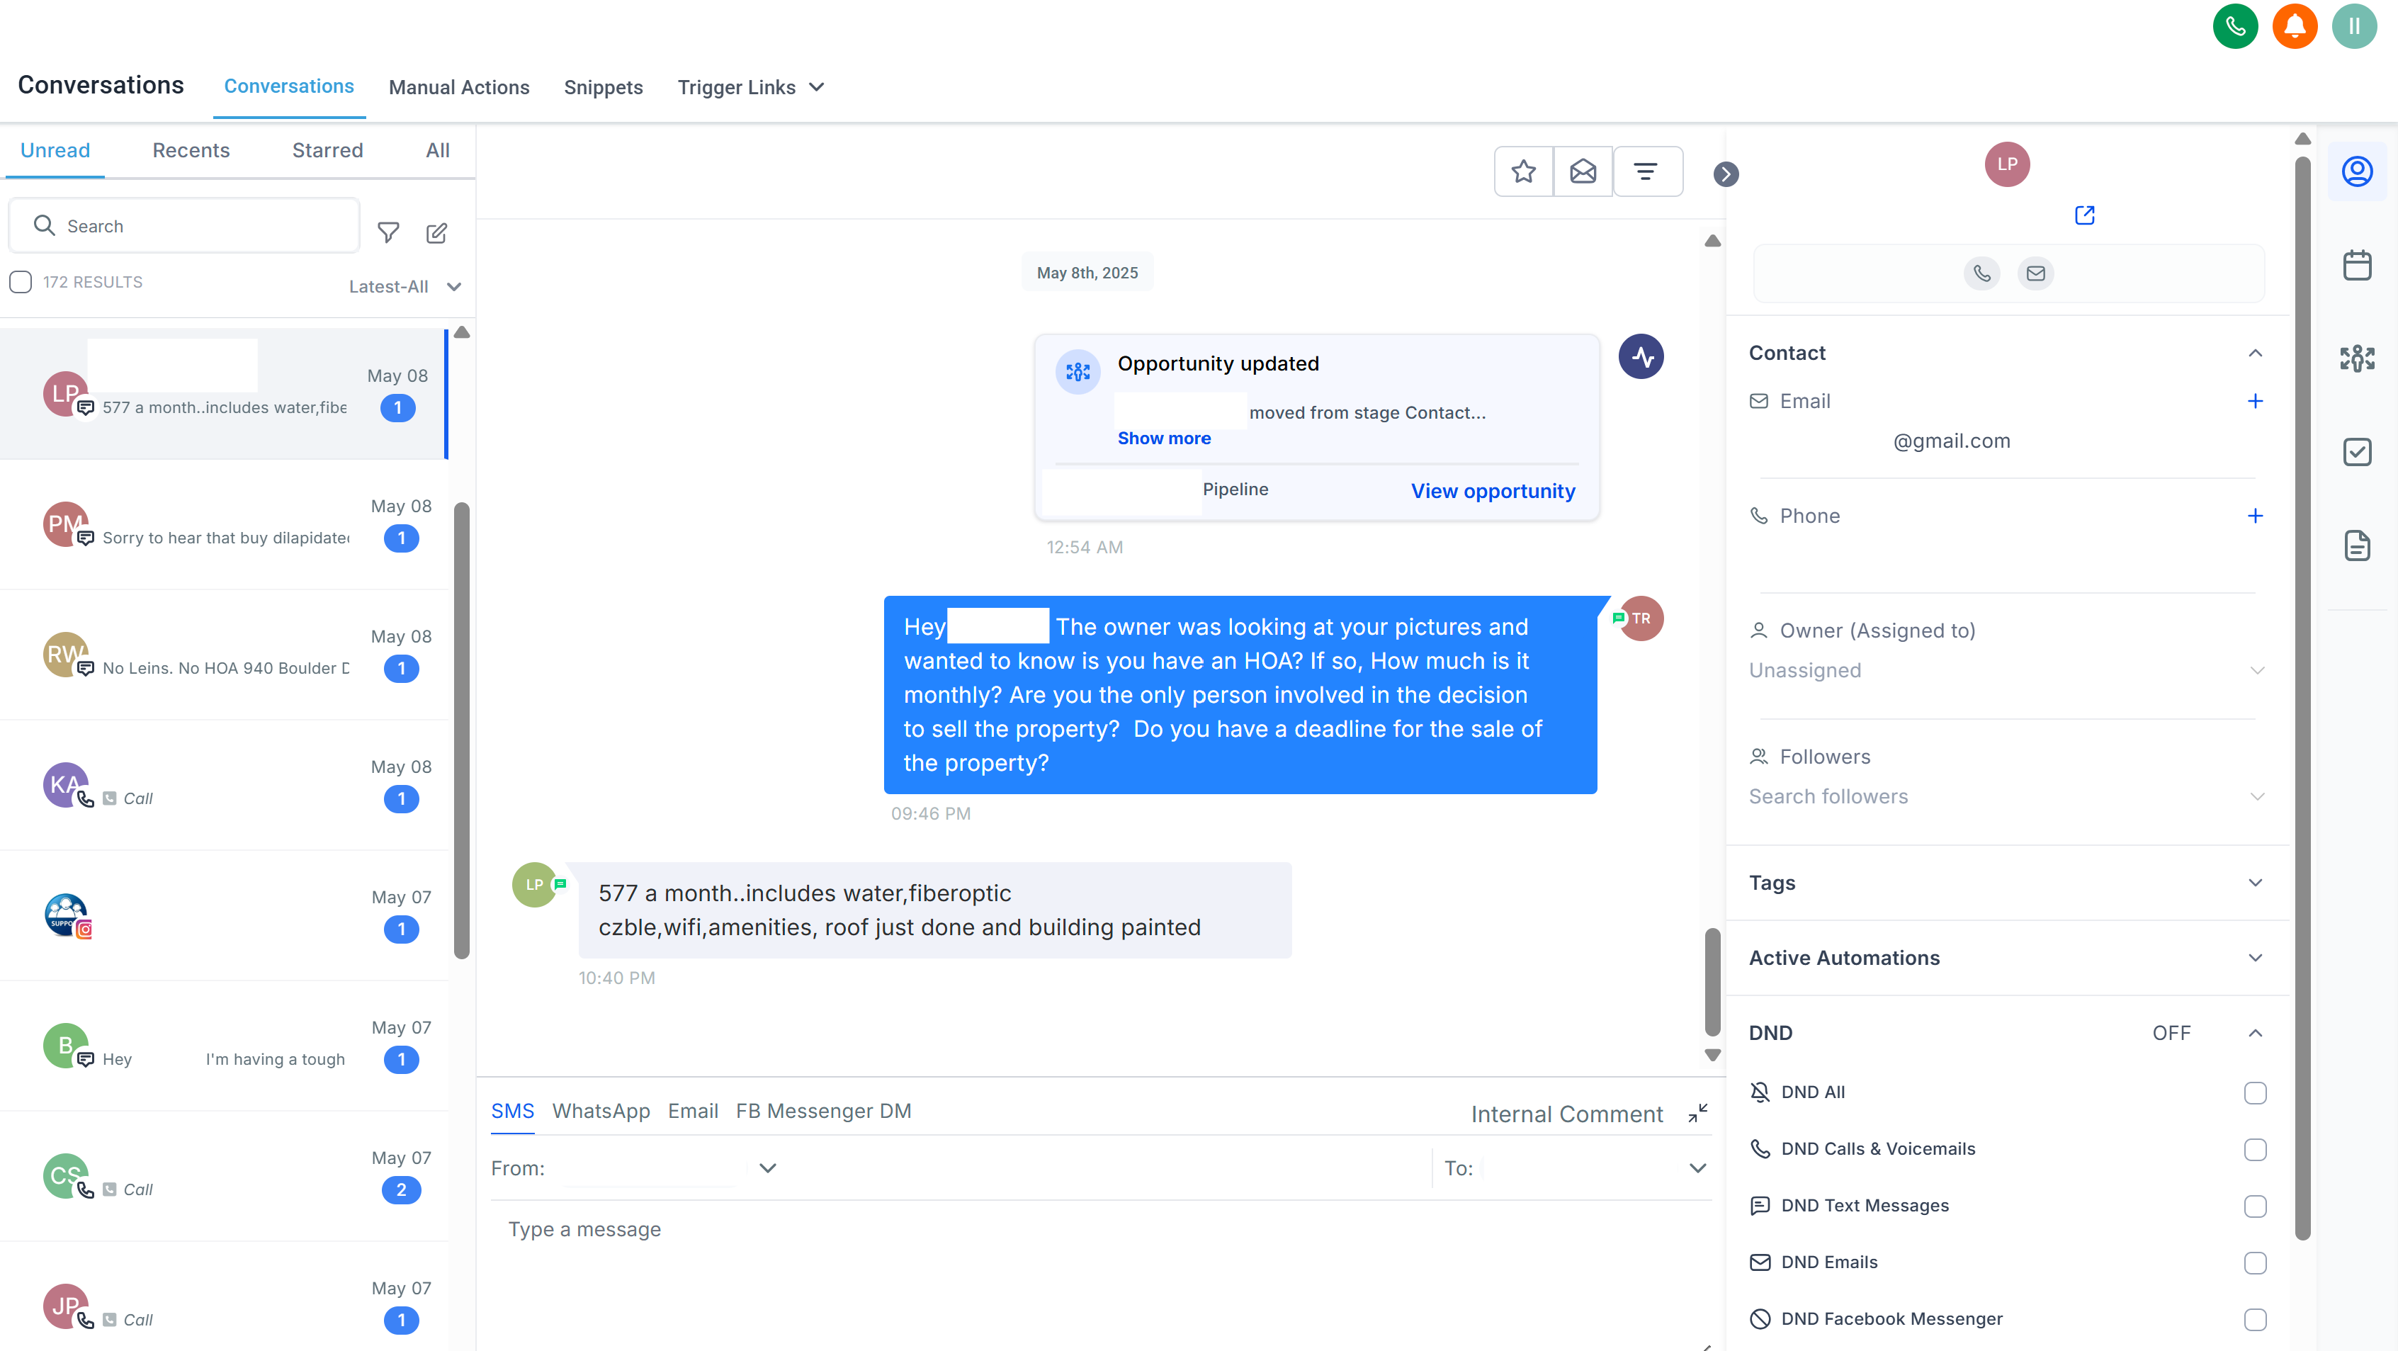Enable the DND All checkbox

[x=2255, y=1092]
